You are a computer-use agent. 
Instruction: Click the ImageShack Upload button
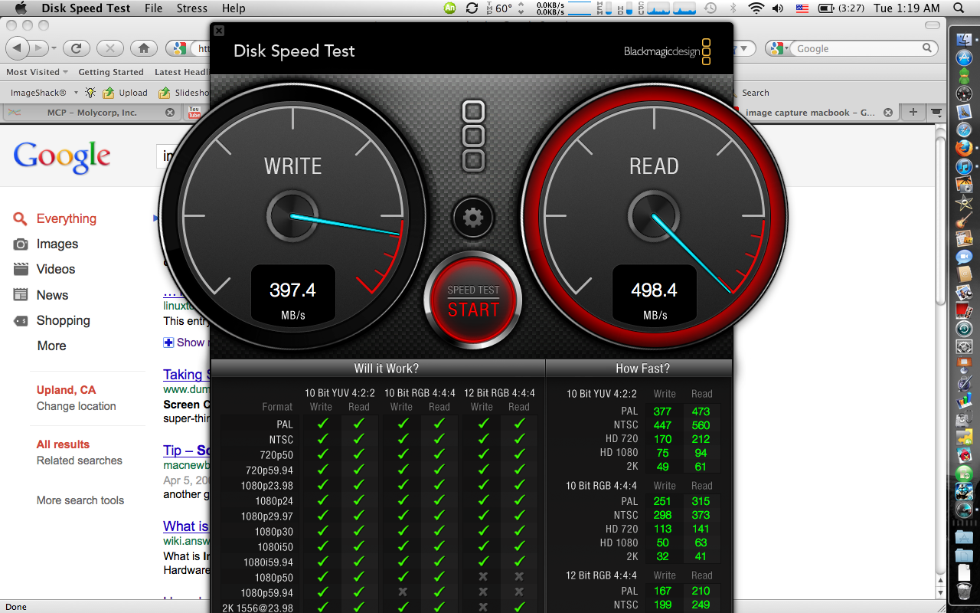[x=126, y=93]
